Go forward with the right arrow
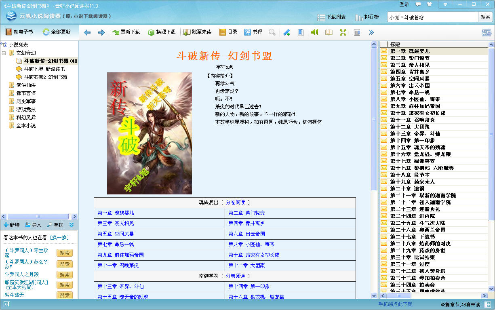 (101, 32)
